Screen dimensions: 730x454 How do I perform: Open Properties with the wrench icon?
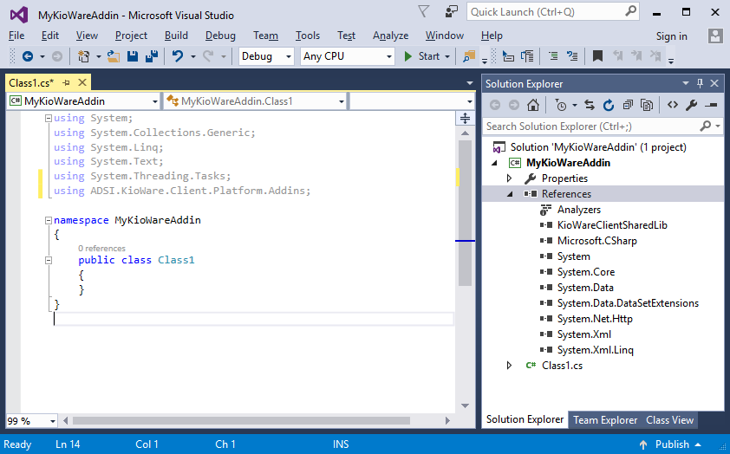point(691,105)
